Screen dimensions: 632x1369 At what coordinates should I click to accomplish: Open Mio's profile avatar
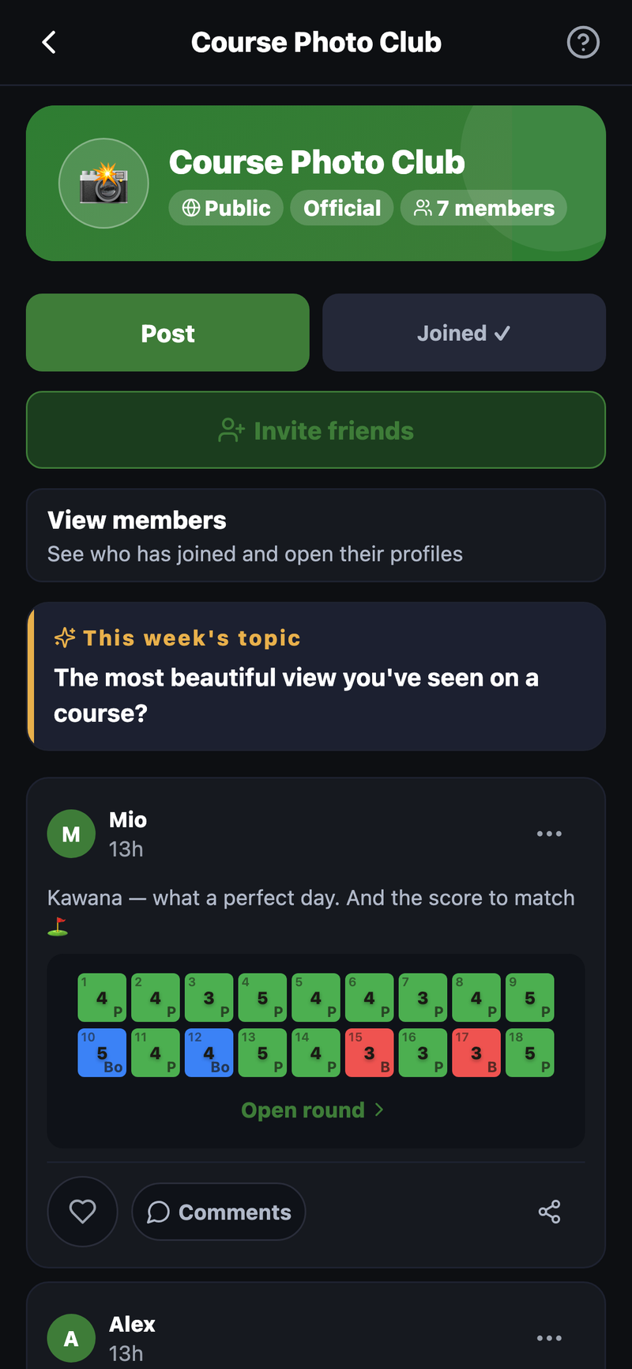71,834
